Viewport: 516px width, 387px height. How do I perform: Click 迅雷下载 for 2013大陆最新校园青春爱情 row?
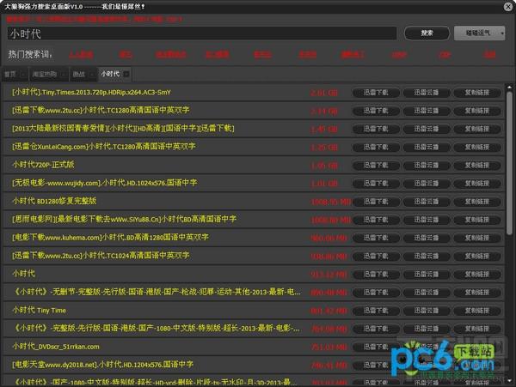pos(376,129)
